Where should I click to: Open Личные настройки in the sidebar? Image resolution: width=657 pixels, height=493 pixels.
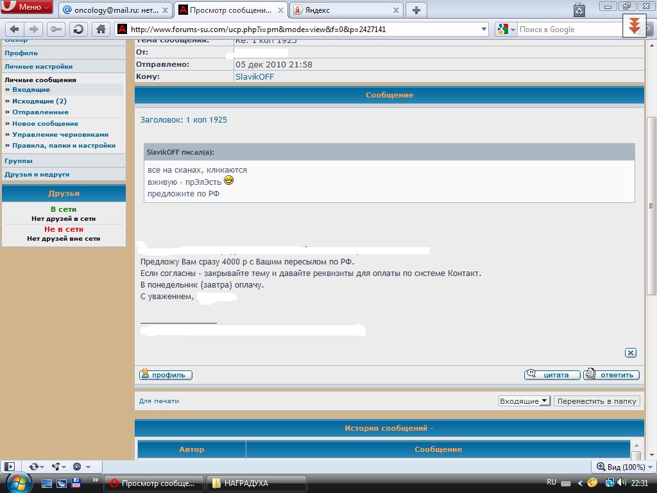[38, 66]
